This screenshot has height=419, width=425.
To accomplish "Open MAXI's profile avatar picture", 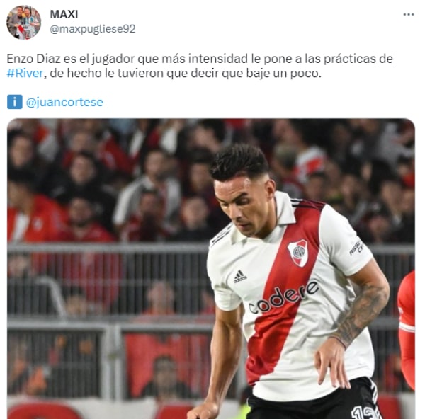I will coord(23,23).
